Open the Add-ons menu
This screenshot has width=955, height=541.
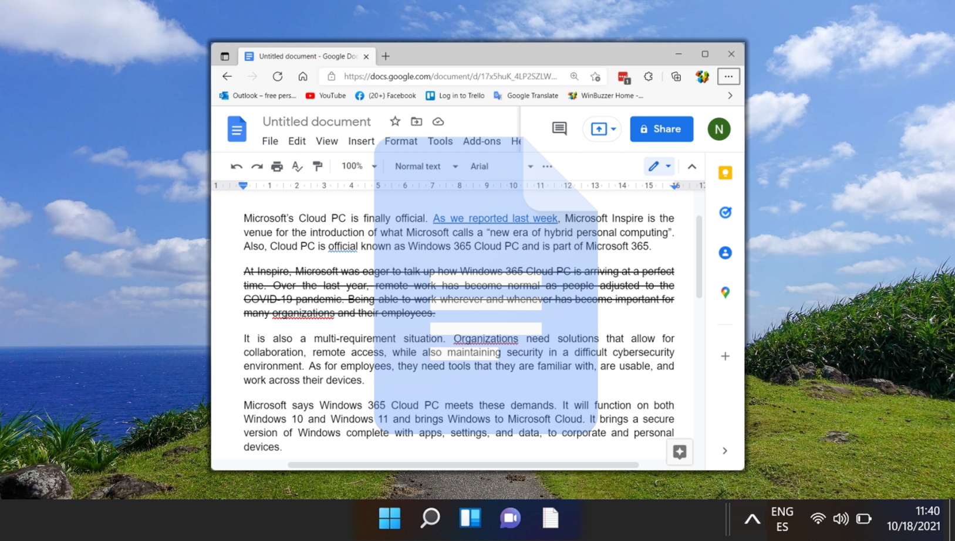(482, 141)
